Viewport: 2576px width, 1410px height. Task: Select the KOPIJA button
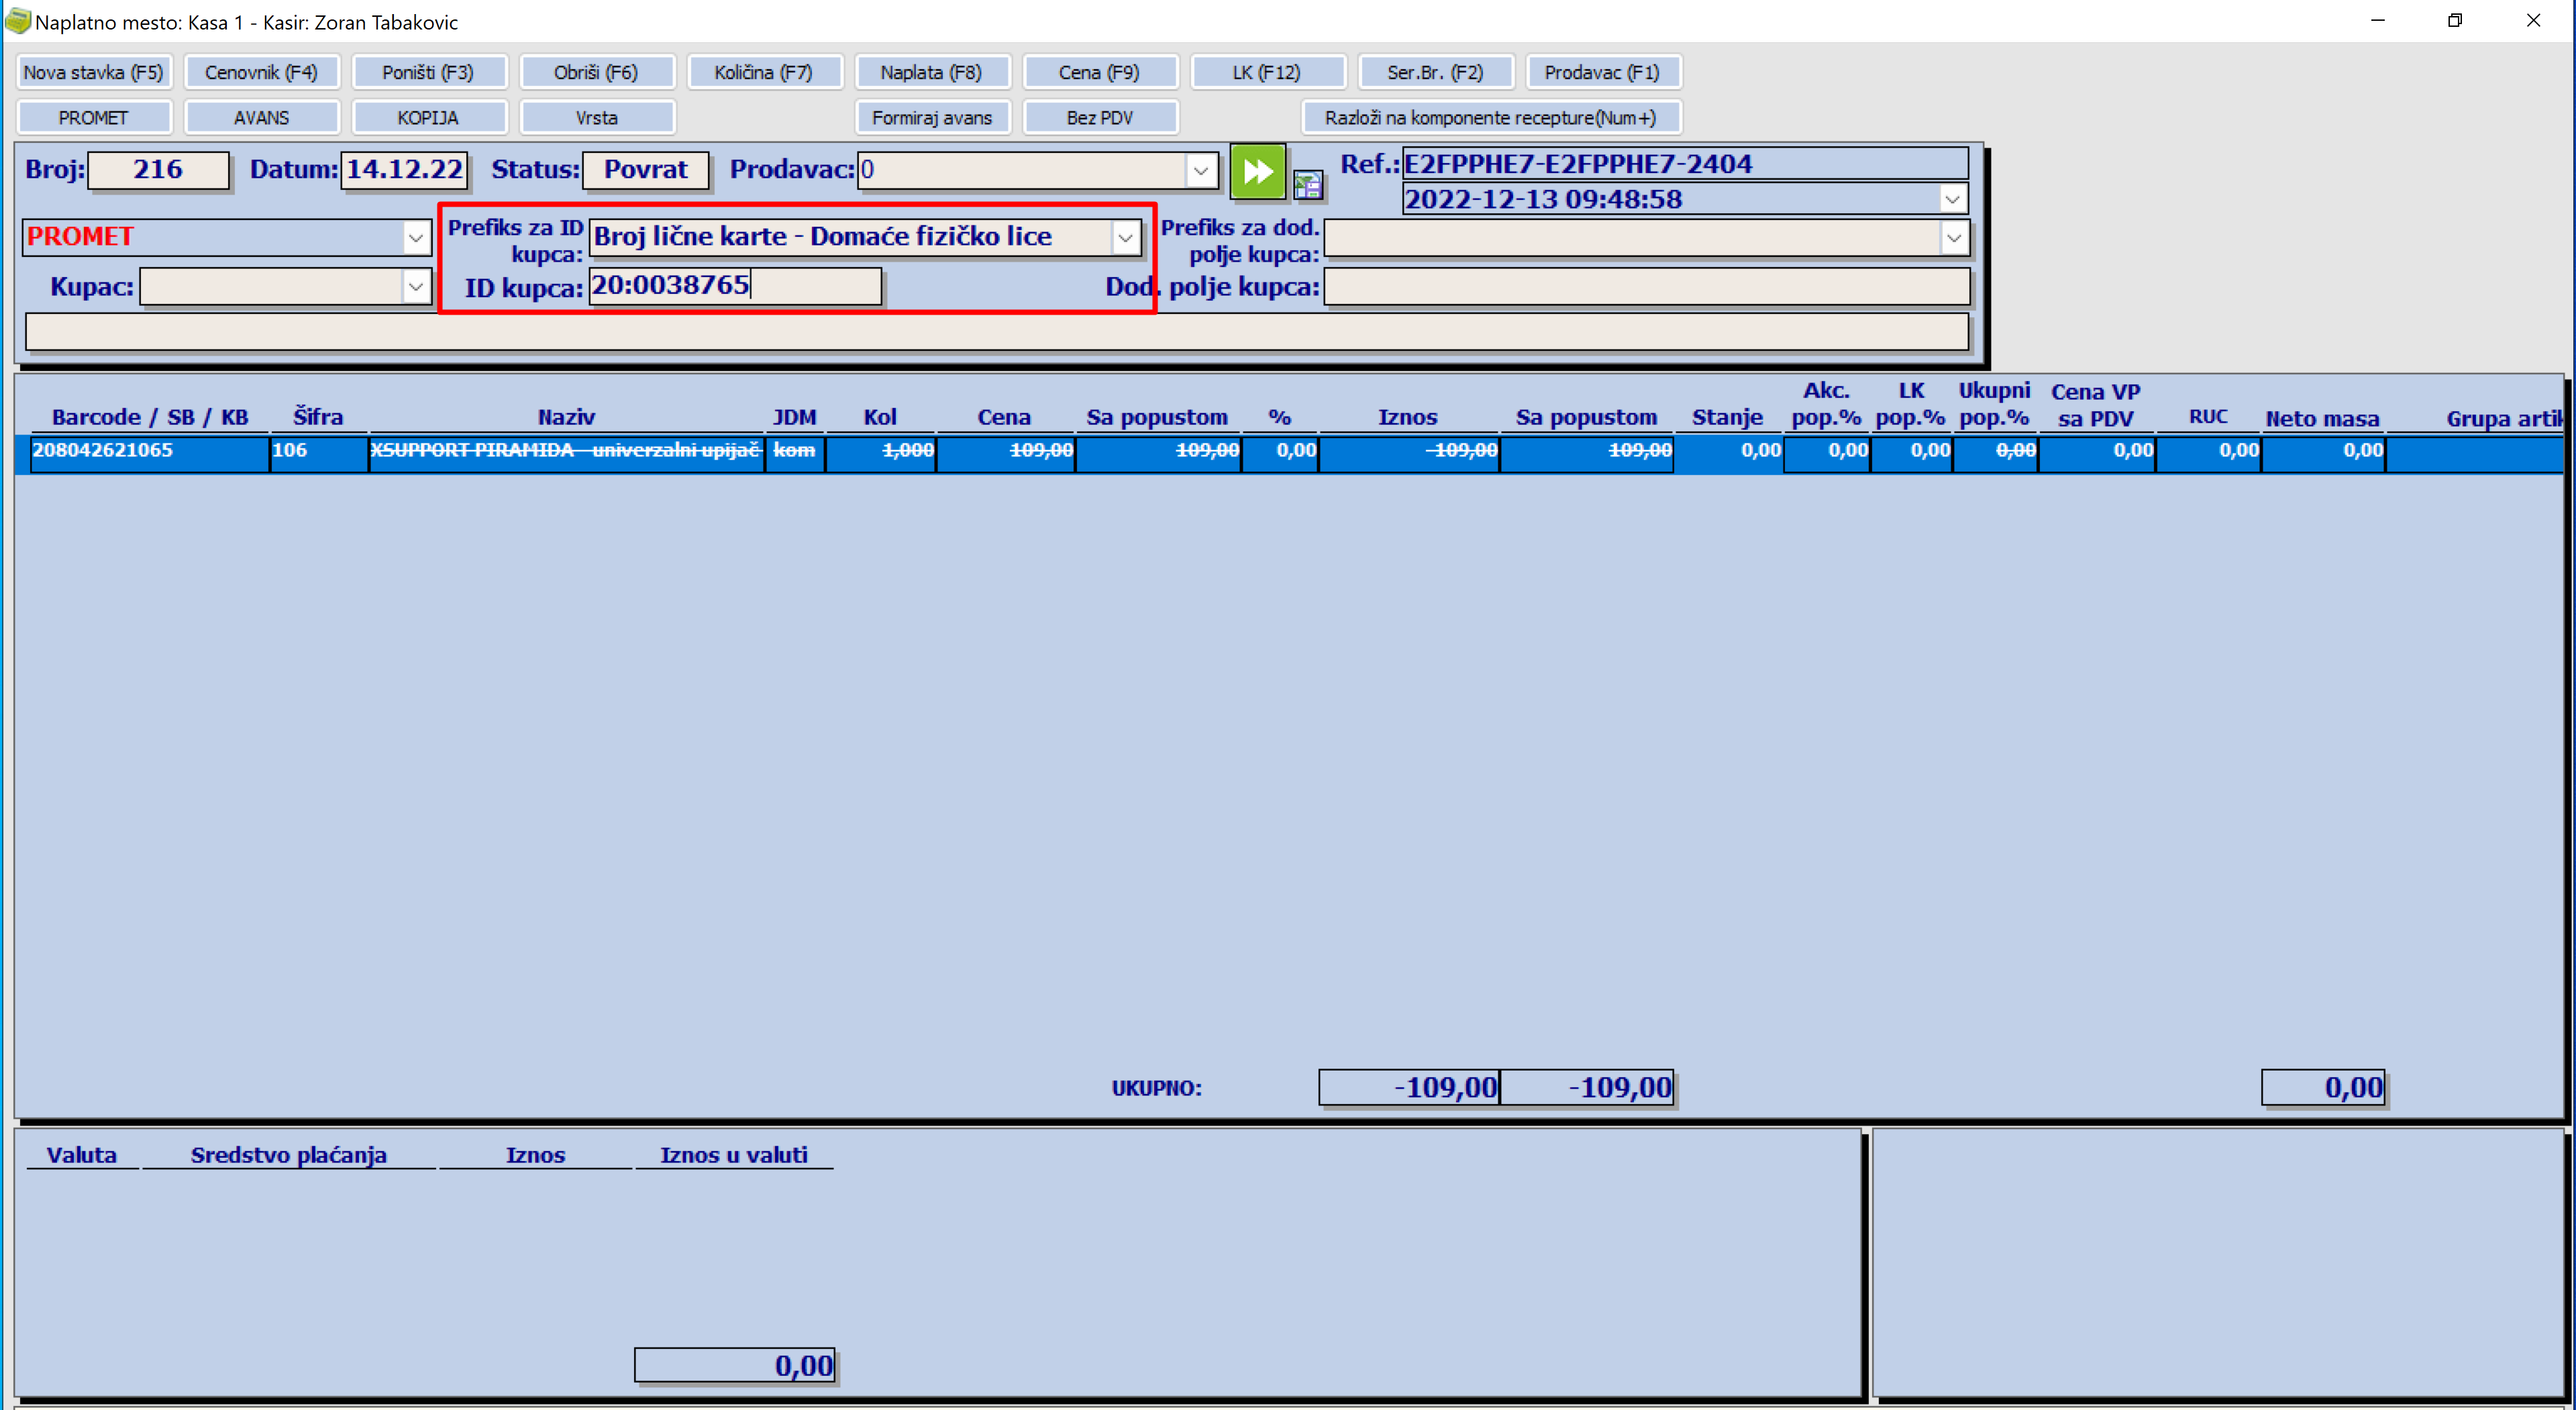coord(428,118)
